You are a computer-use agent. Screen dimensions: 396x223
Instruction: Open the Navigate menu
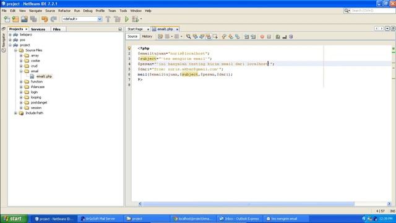[x=36, y=11]
